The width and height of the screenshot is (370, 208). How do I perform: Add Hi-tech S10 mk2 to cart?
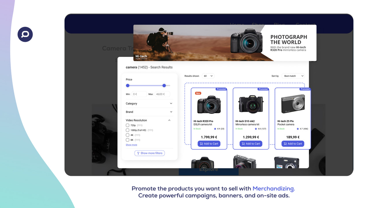pos(251,144)
